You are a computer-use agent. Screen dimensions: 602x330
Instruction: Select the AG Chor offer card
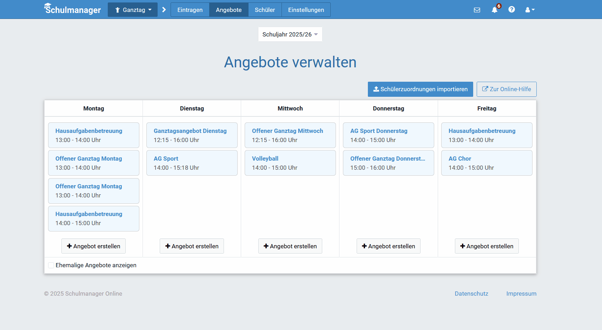487,163
